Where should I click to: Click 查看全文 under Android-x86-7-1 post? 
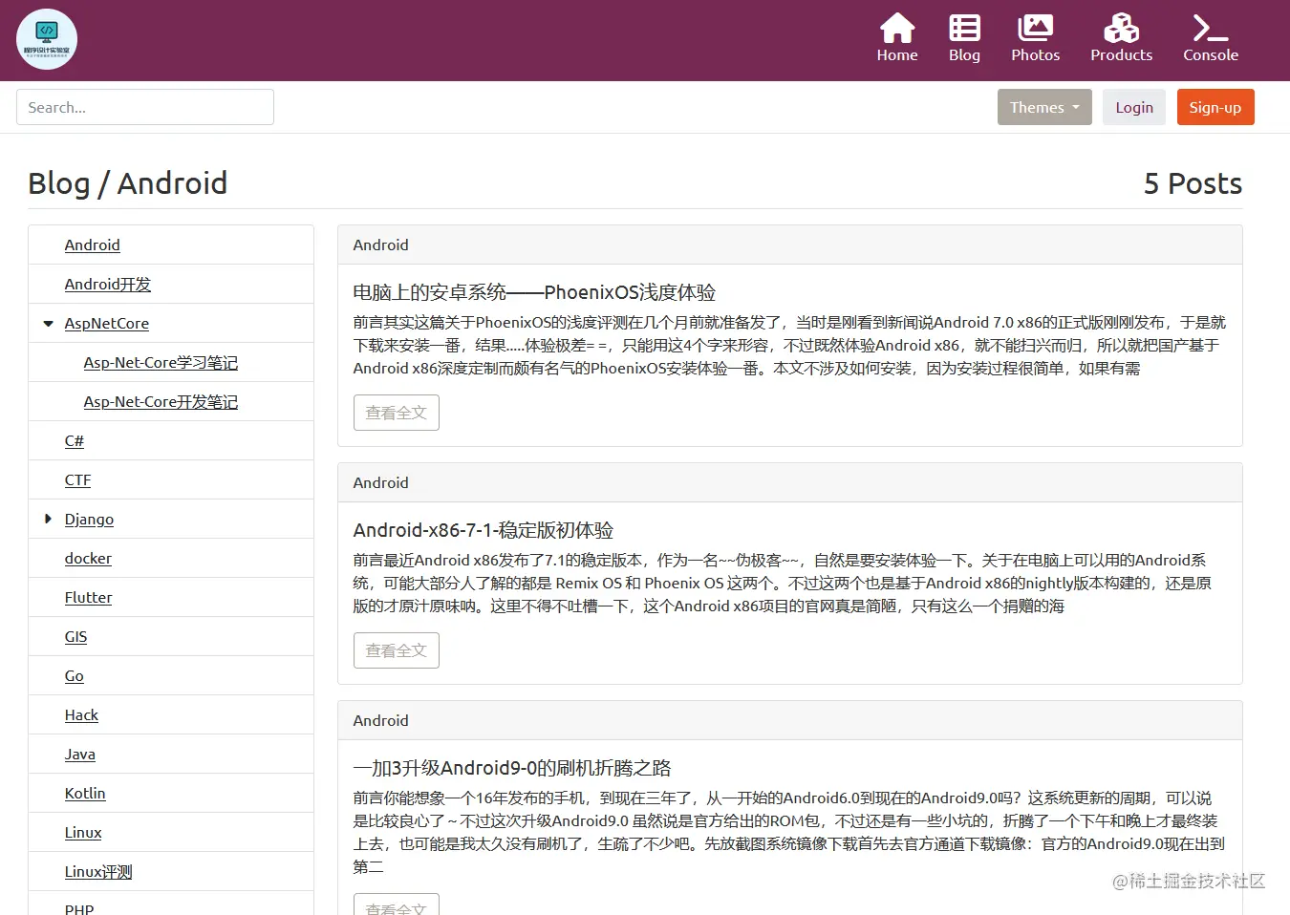click(x=396, y=650)
